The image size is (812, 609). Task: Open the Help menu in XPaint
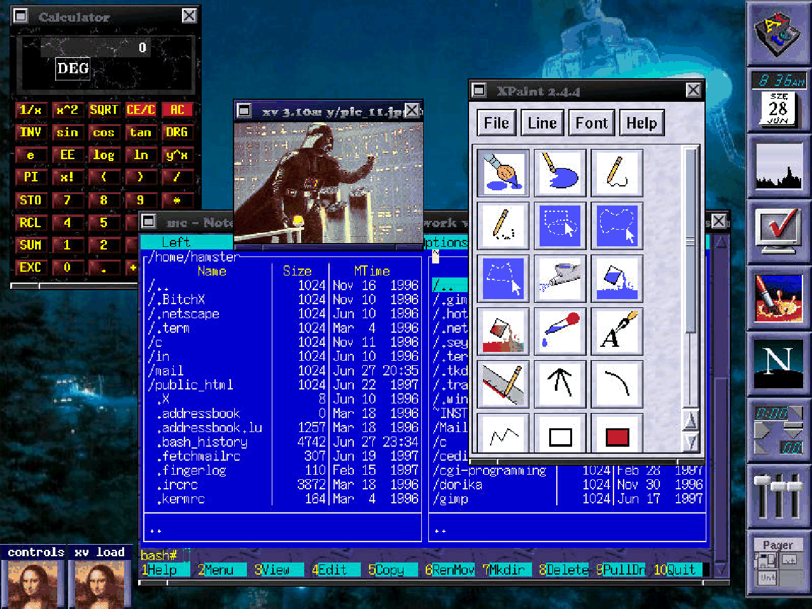[x=641, y=123]
